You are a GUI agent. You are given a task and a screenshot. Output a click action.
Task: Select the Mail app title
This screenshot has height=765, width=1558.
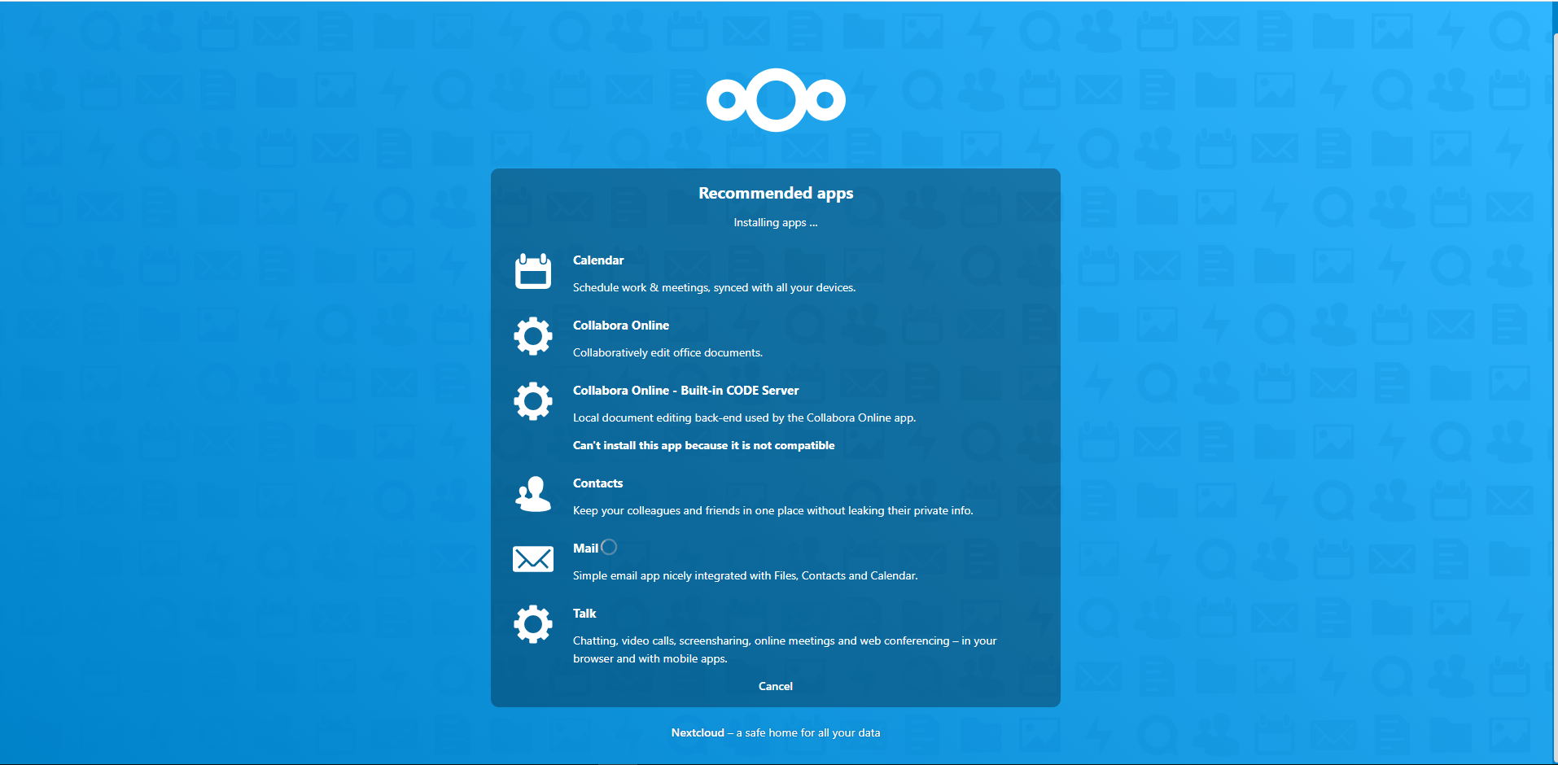pos(585,549)
